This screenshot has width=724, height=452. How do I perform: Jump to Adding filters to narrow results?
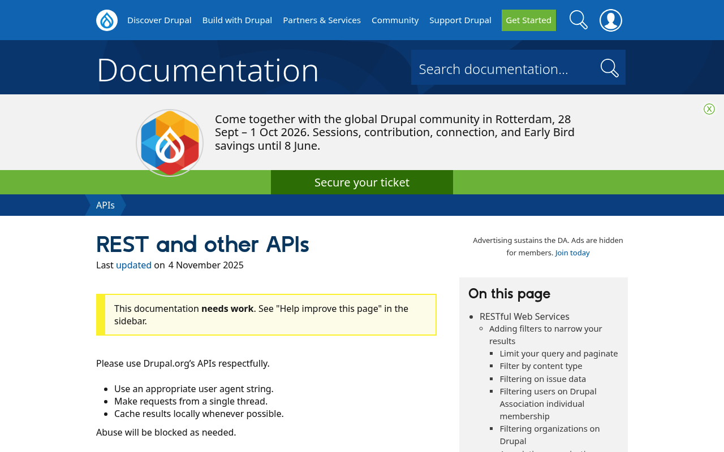click(546, 334)
